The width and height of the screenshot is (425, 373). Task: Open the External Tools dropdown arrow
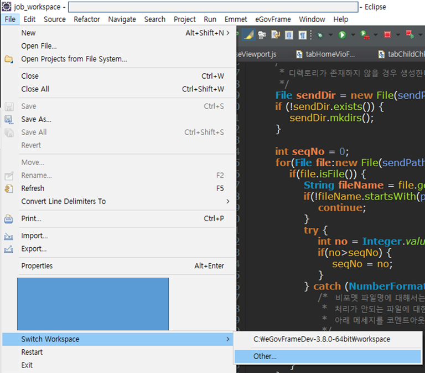pos(375,35)
